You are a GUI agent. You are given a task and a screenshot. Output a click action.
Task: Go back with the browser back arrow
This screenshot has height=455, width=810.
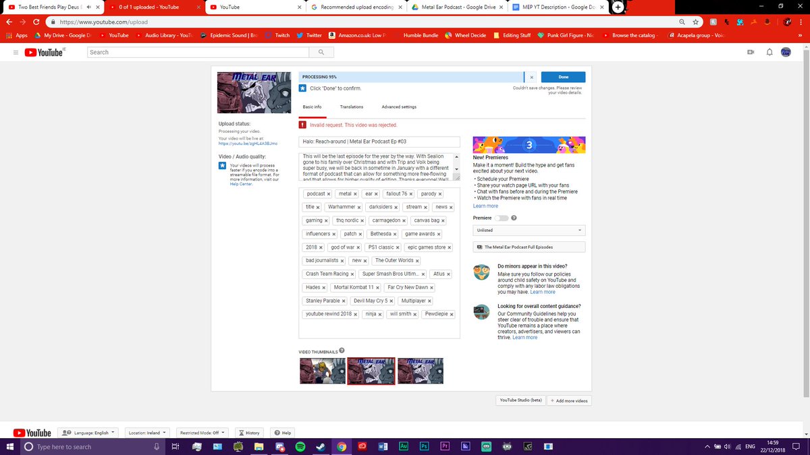(9, 22)
